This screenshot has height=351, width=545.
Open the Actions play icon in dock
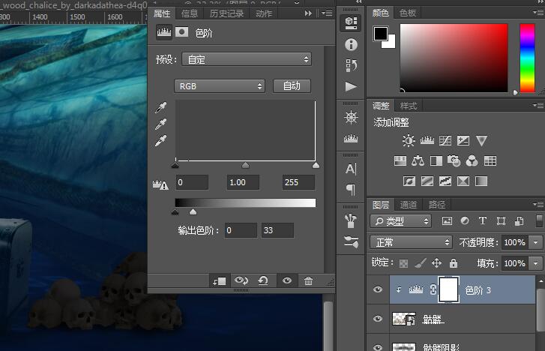pyautogui.click(x=351, y=86)
